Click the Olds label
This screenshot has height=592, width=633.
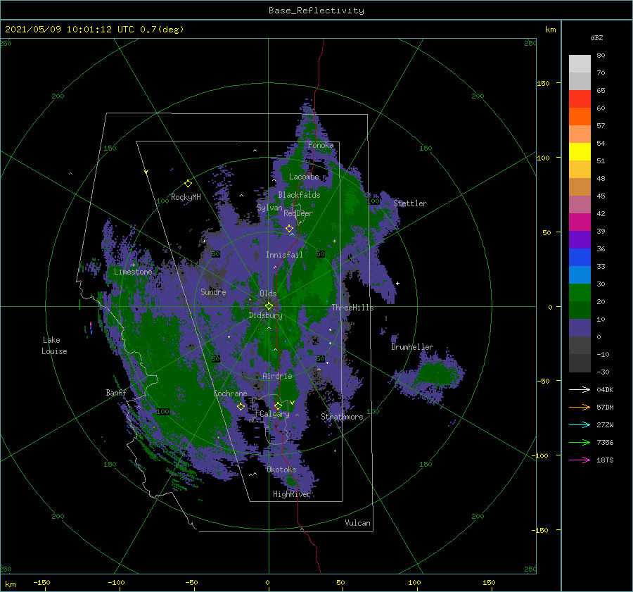[x=268, y=294]
